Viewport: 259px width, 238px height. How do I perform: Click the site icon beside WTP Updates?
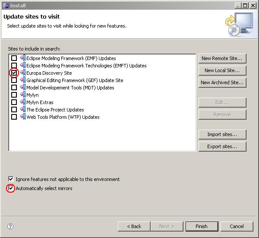[x=23, y=117]
